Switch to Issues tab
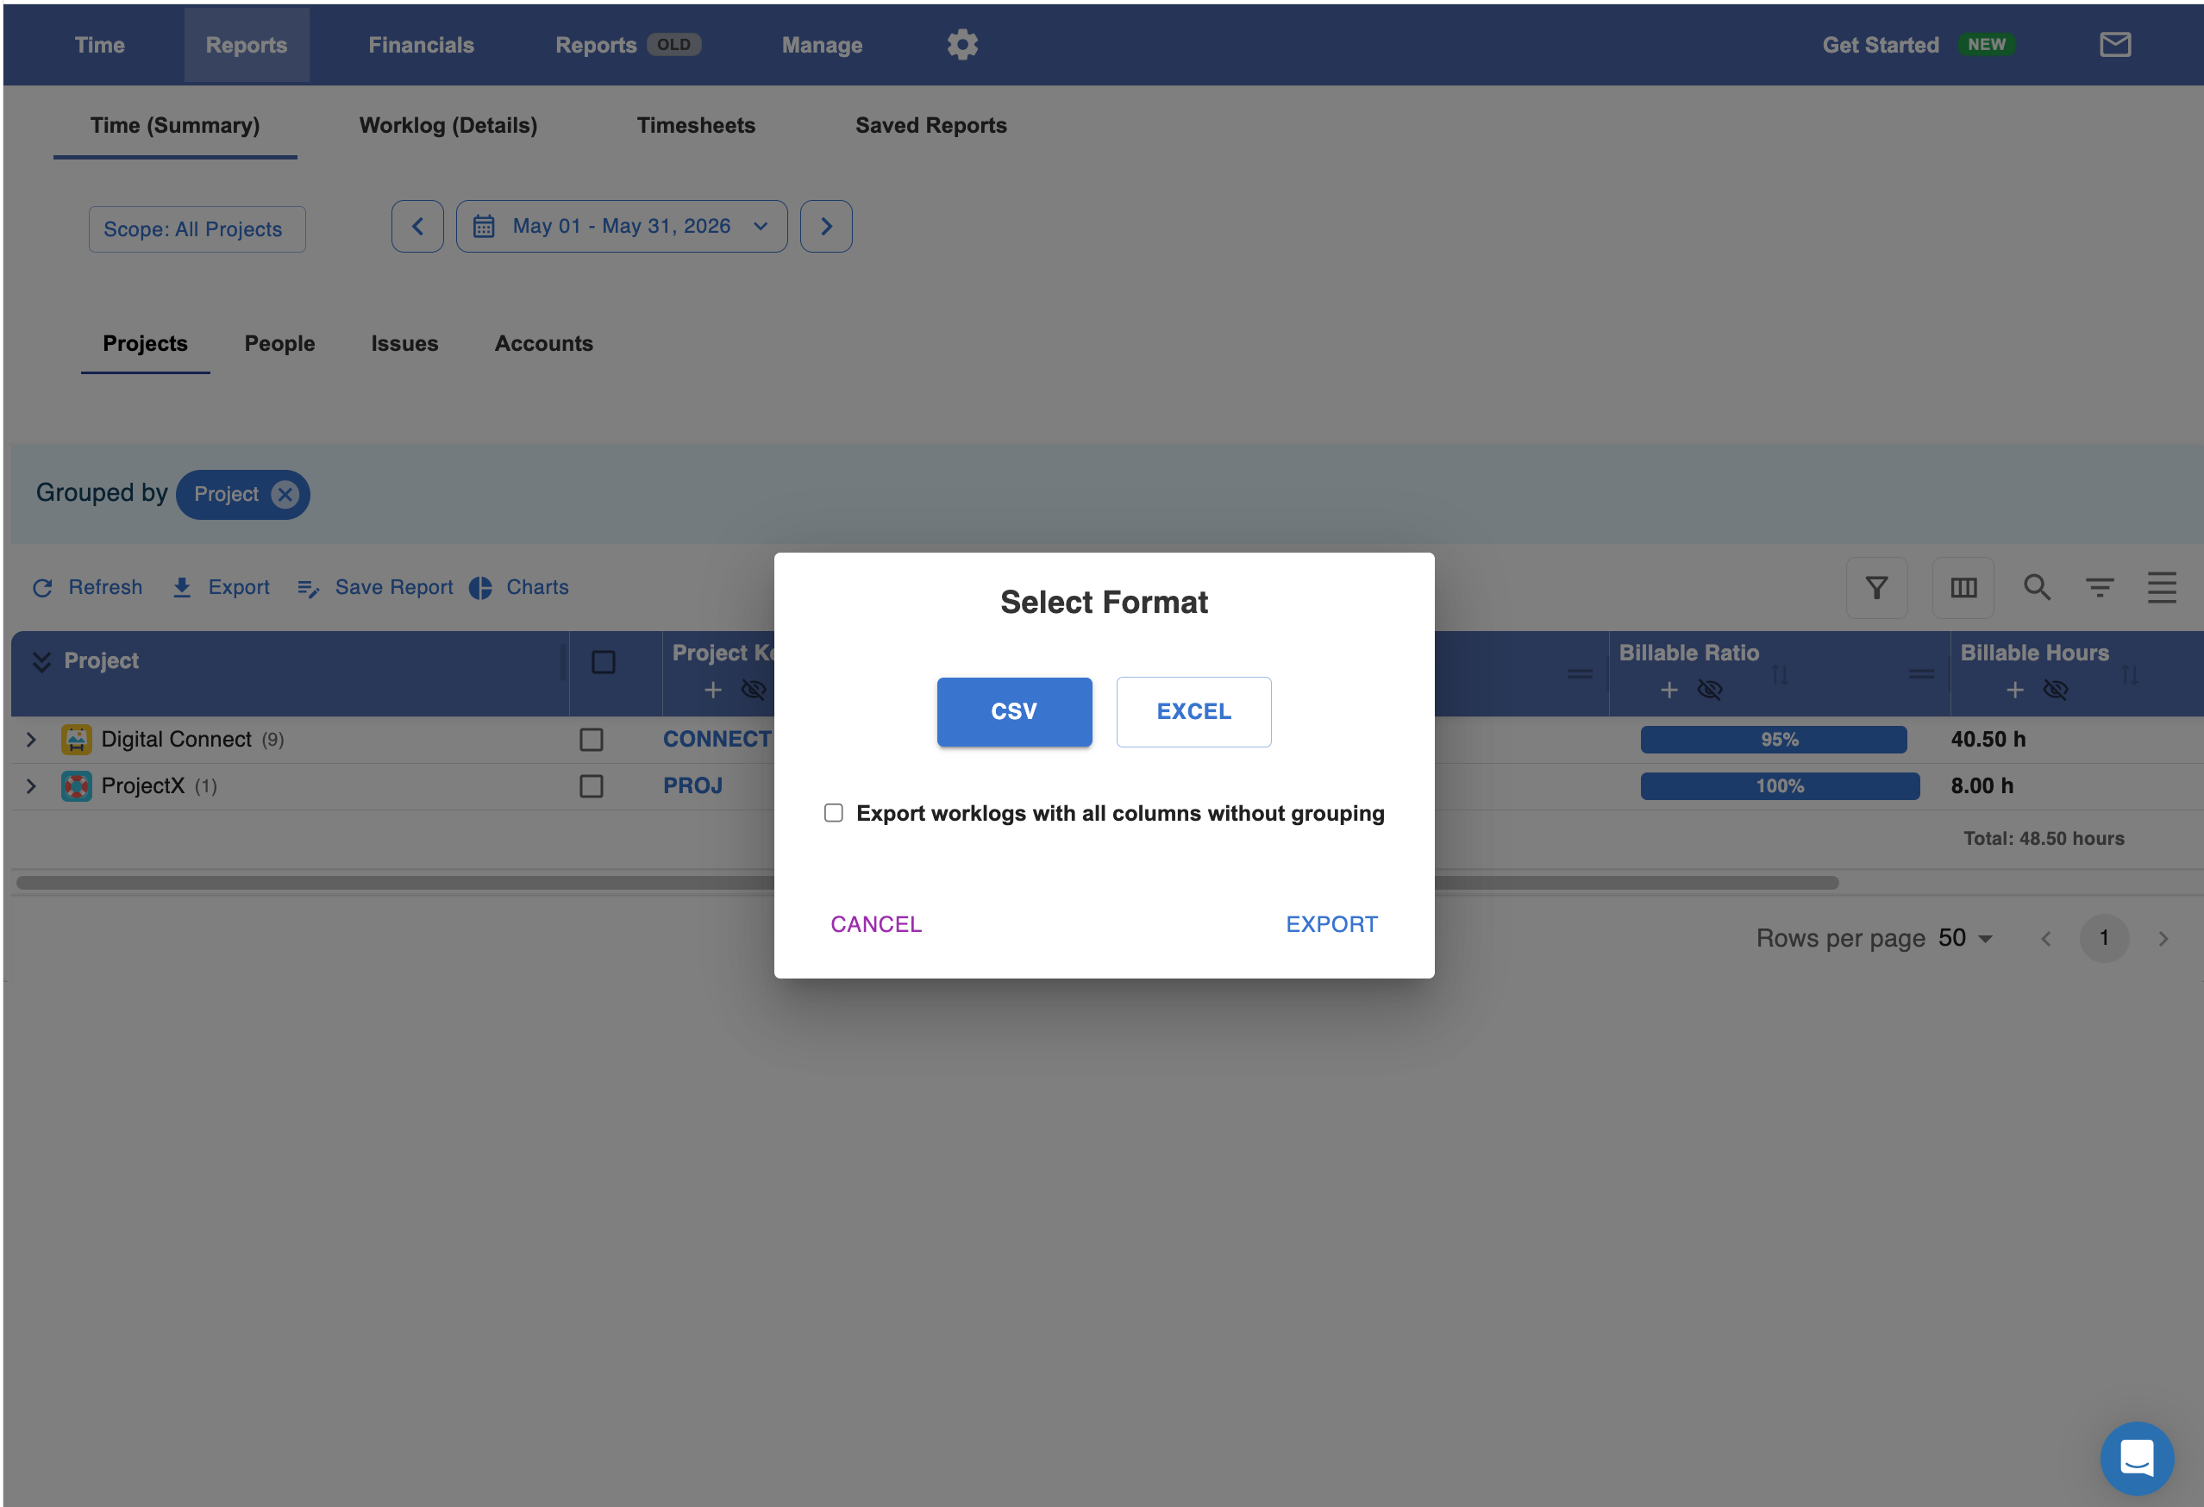This screenshot has height=1507, width=2204. (404, 343)
